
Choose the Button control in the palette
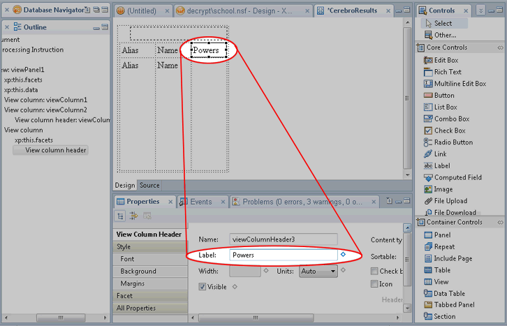pos(439,96)
